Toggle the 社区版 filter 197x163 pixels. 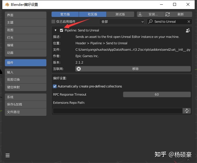coord(93,14)
